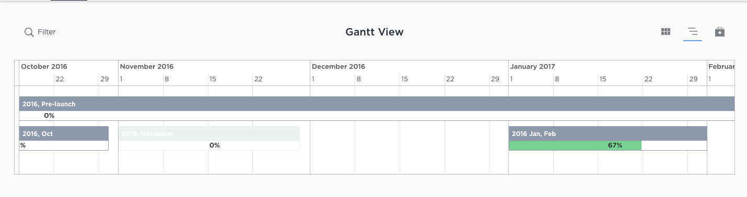Screen dimensions: 747x197
Task: Select the faded 2016, November bar
Action: (x=209, y=133)
